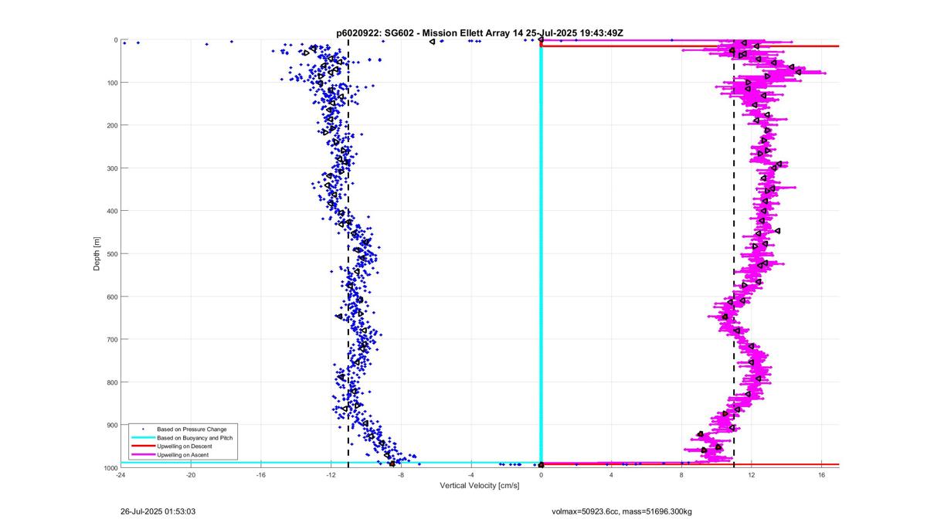Click the 300 tick on the Depth axis
This screenshot has width=927, height=526.
coord(112,168)
